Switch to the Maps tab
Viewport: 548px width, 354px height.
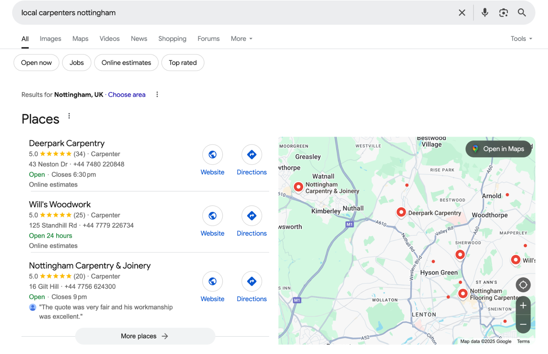pyautogui.click(x=80, y=39)
